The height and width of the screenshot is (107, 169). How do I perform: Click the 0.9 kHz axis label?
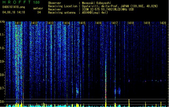(x=2, y=62)
